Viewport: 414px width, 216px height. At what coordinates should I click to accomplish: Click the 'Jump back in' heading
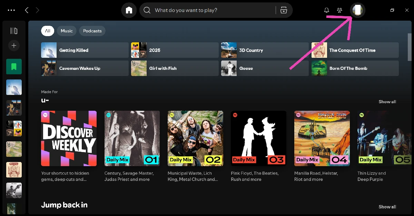(x=64, y=205)
